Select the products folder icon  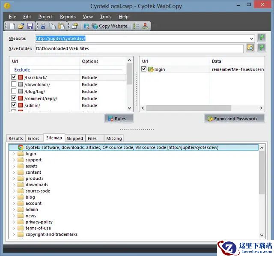coord(21,179)
